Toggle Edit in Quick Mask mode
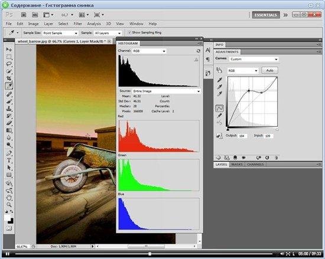The image size is (325, 259). pyautogui.click(x=9, y=228)
